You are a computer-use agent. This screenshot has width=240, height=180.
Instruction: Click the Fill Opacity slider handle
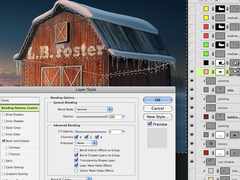coord(76,131)
